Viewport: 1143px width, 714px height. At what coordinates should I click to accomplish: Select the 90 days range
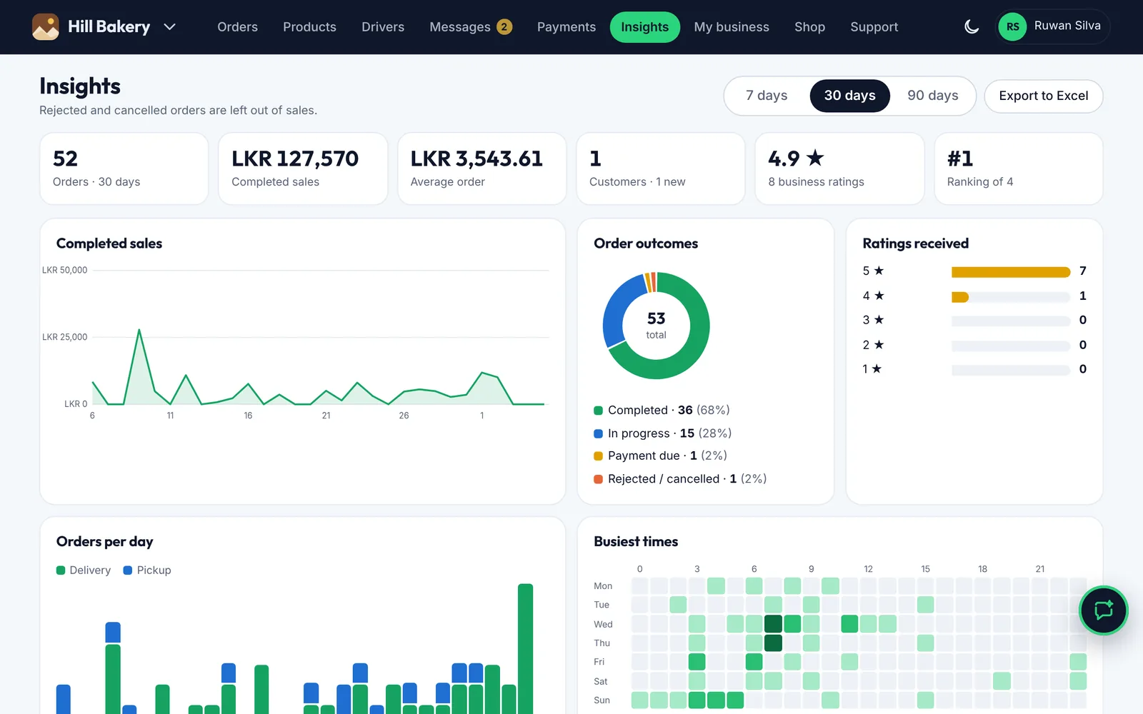pyautogui.click(x=933, y=96)
